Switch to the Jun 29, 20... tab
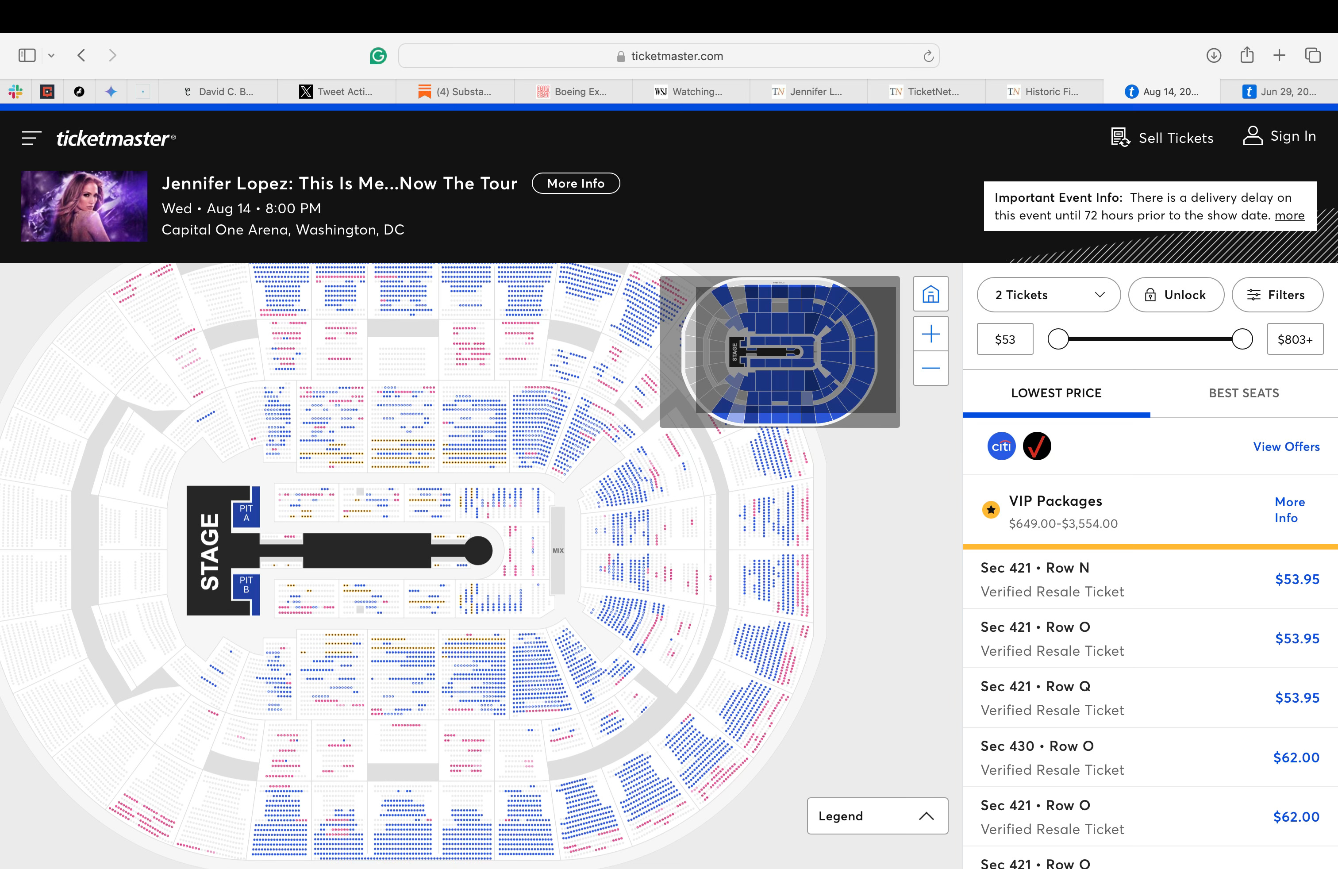 tap(1280, 92)
